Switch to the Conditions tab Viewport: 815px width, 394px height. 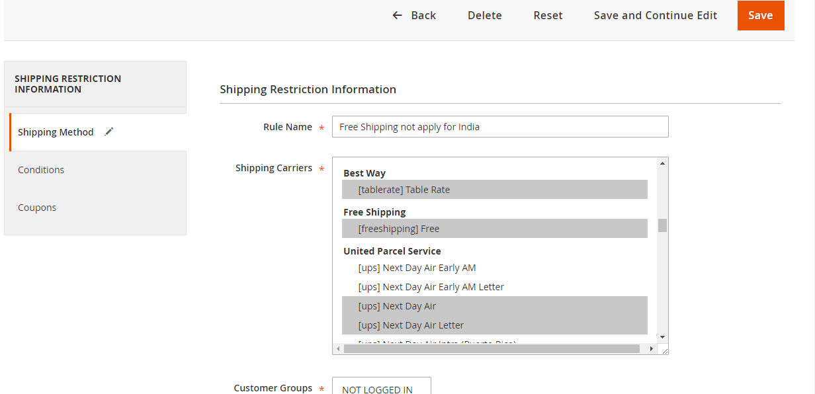coord(41,170)
